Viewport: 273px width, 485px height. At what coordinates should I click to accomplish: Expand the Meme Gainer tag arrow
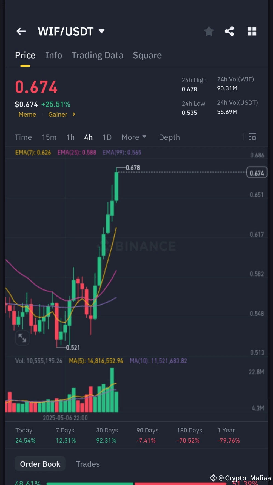point(74,114)
